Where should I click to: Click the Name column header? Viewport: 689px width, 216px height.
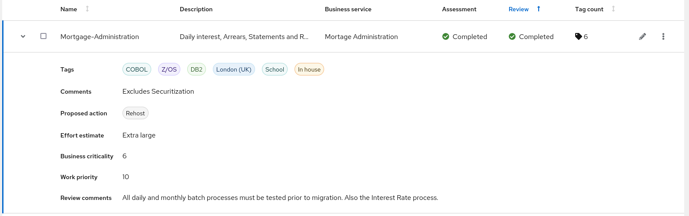coord(69,9)
